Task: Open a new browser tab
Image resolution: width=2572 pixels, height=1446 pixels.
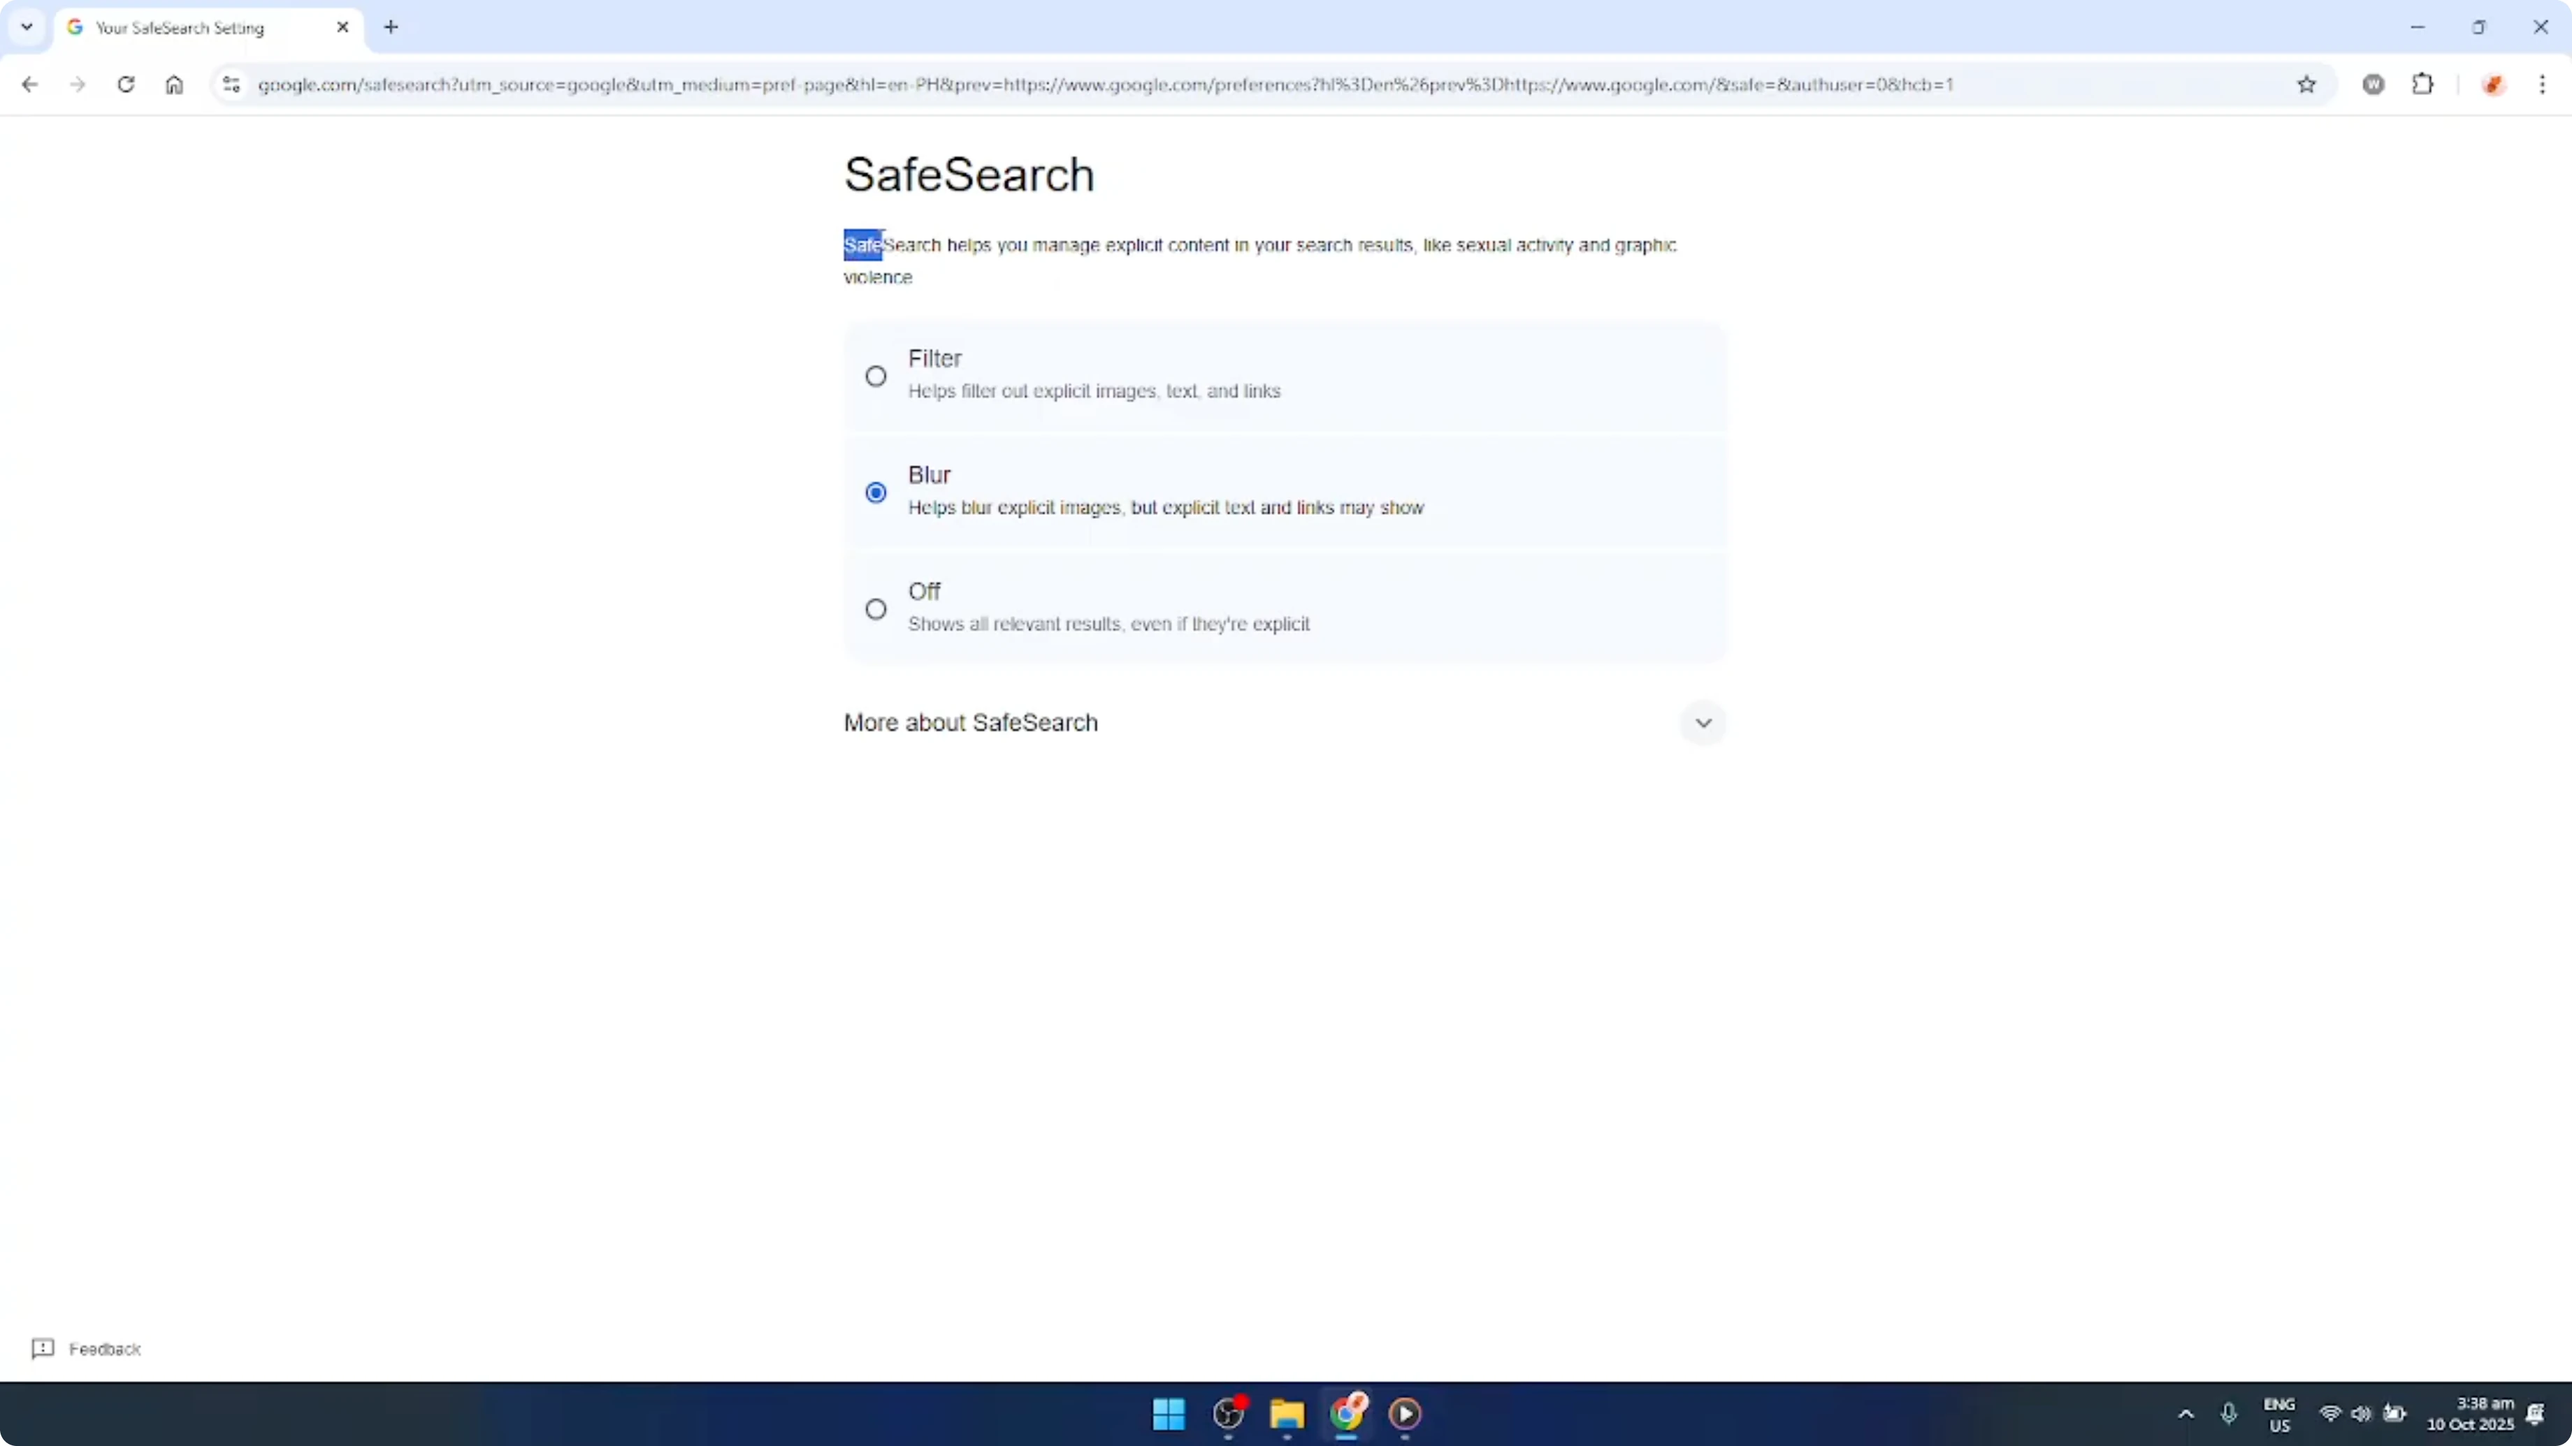Action: [391, 27]
